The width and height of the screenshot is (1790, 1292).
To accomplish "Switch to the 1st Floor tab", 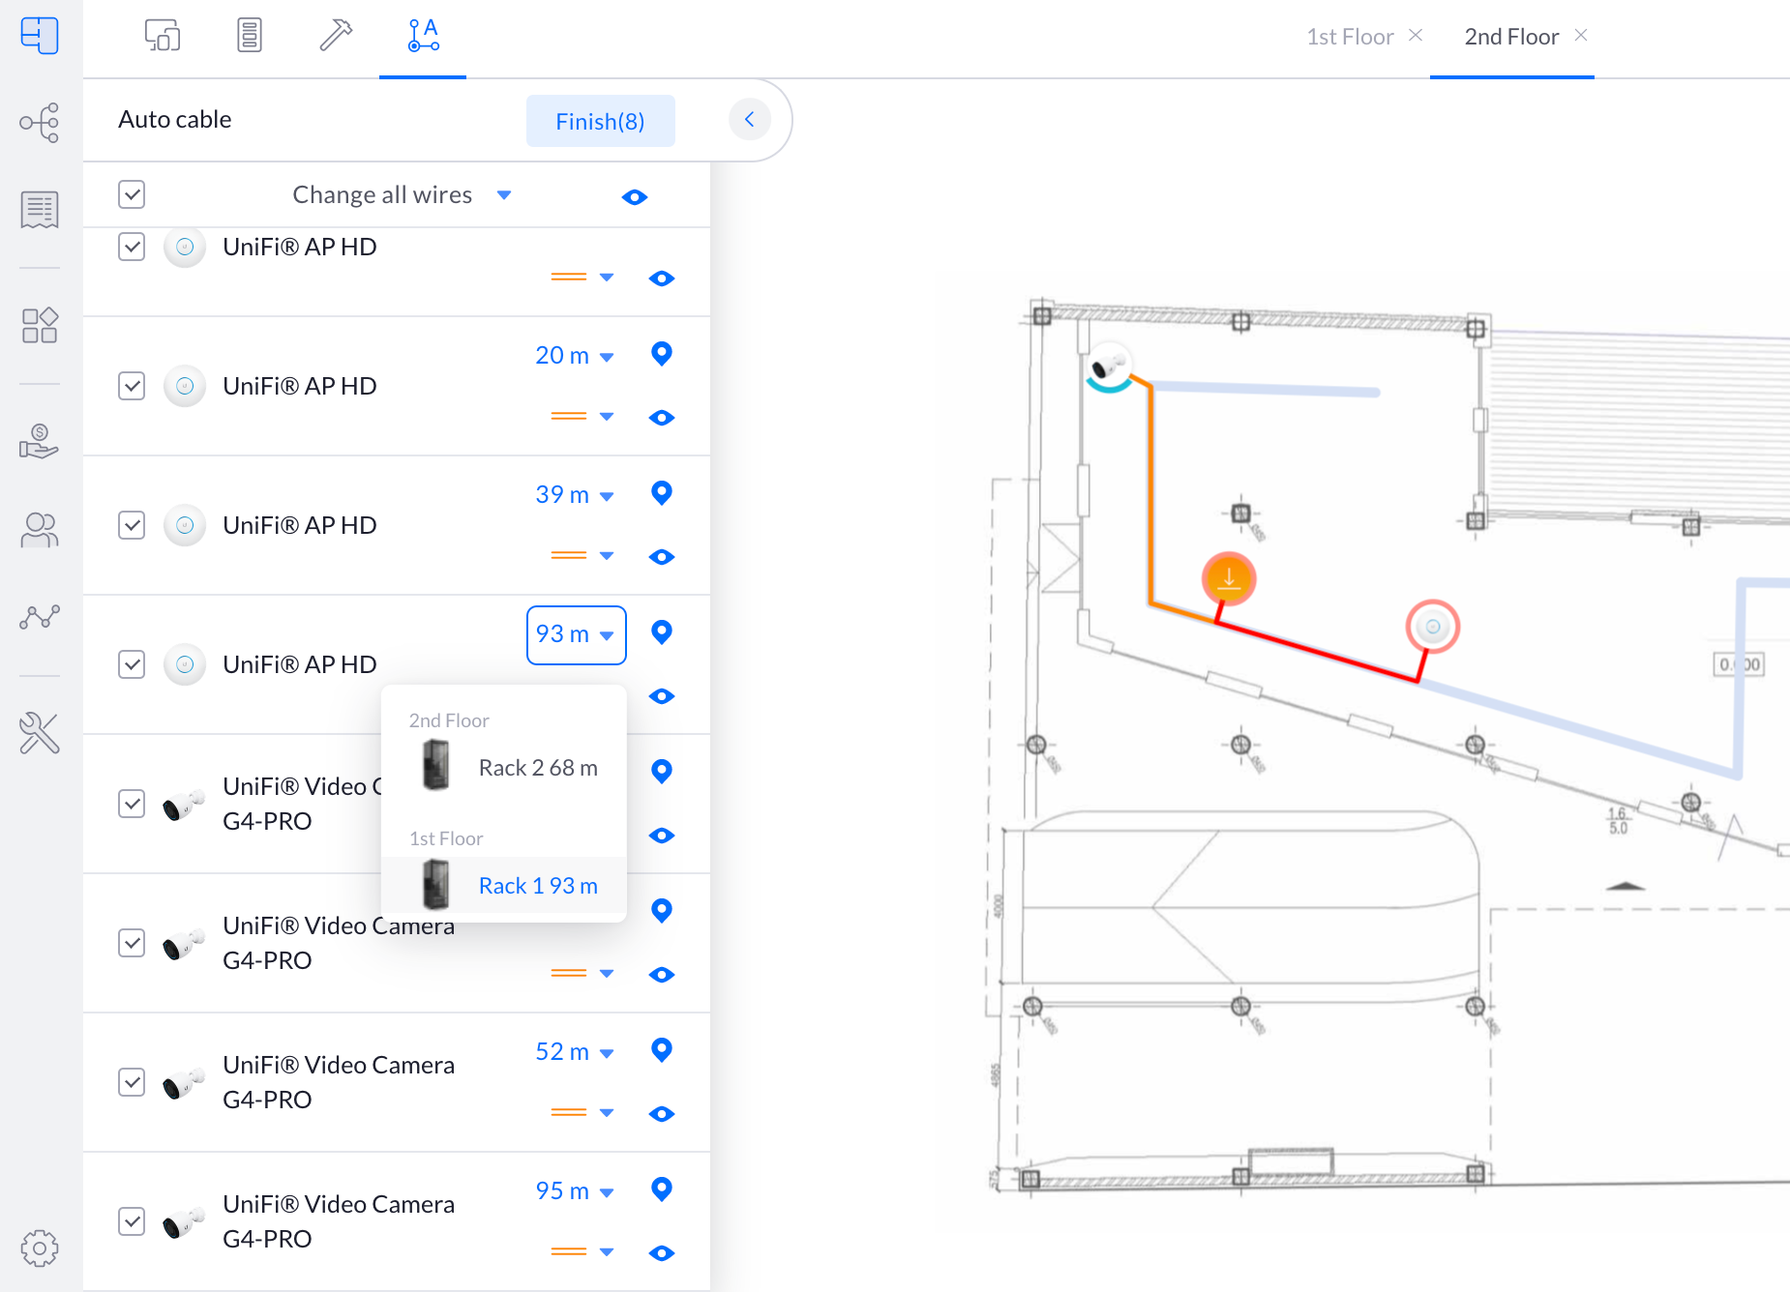I will (x=1350, y=37).
